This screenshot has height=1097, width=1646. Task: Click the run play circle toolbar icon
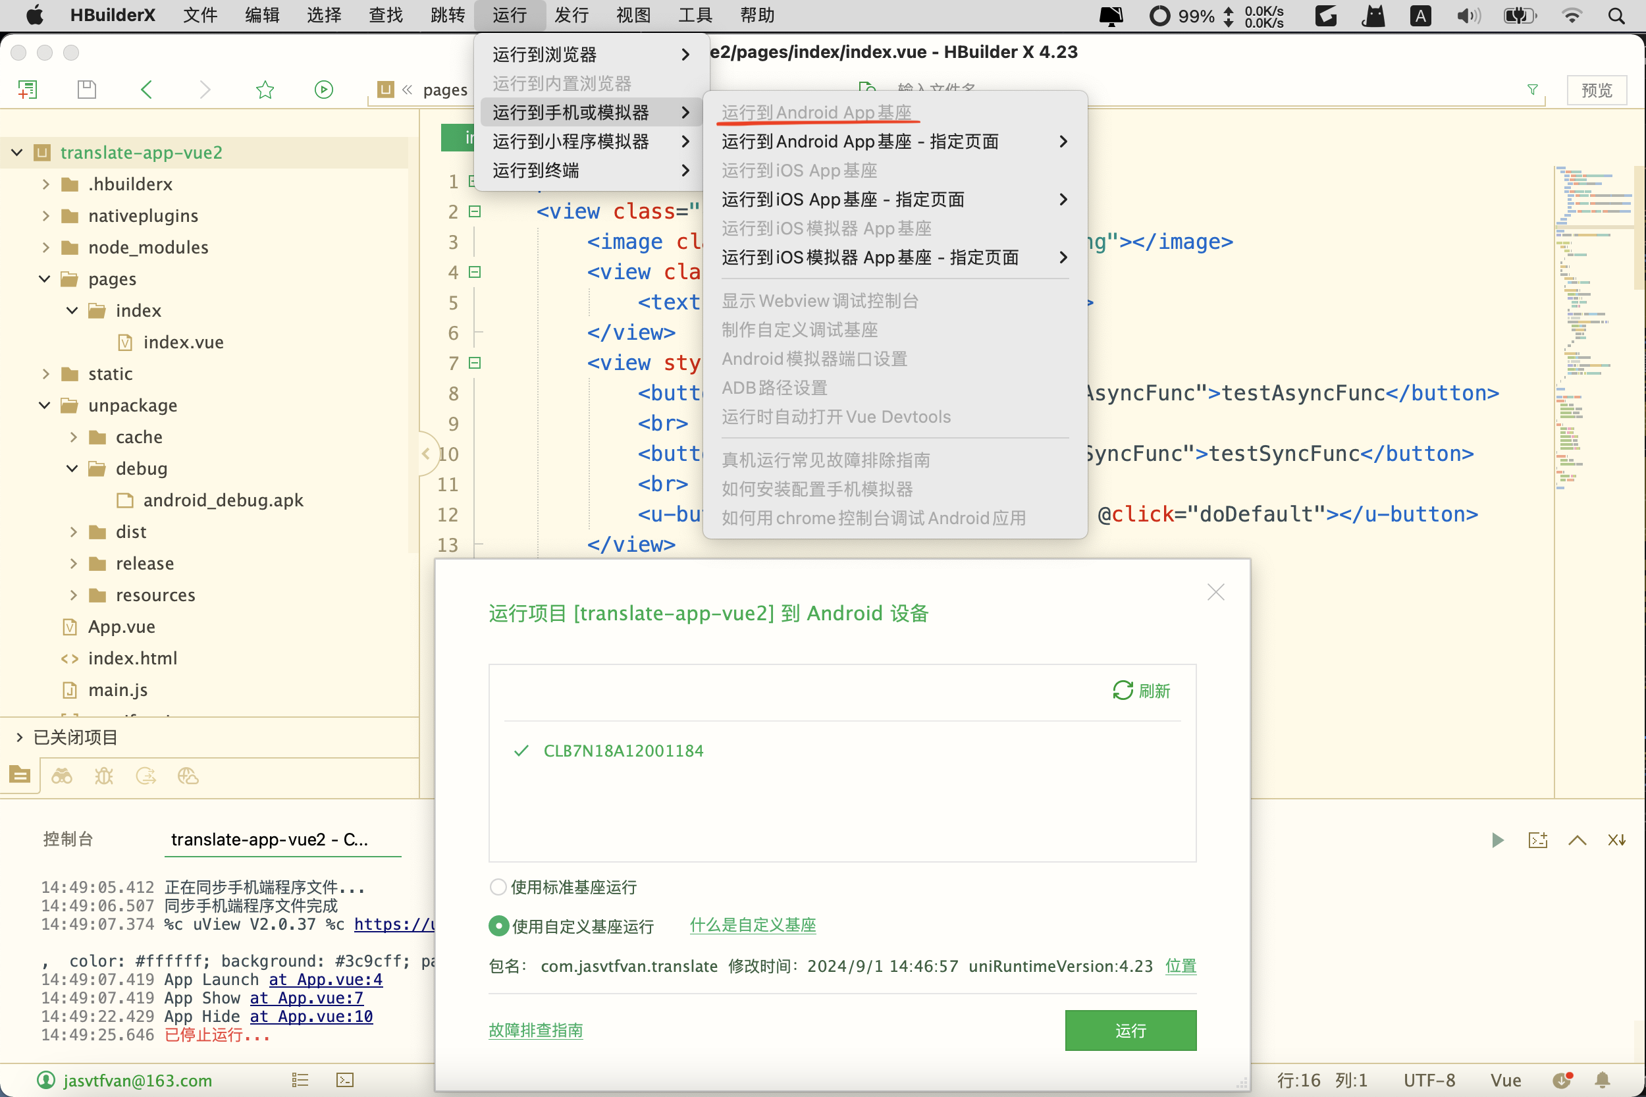click(x=324, y=90)
